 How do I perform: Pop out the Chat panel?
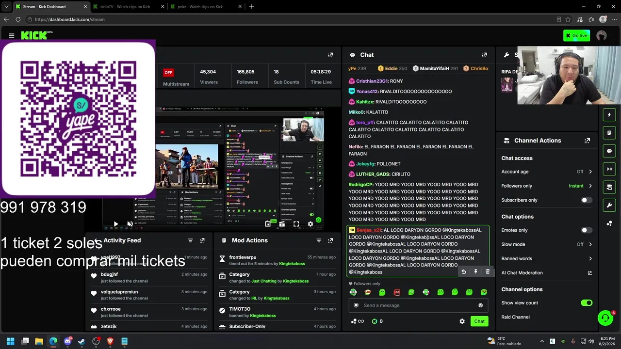(484, 55)
